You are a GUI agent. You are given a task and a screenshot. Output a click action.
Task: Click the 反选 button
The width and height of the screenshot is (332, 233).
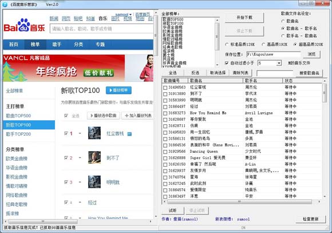pos(195,73)
